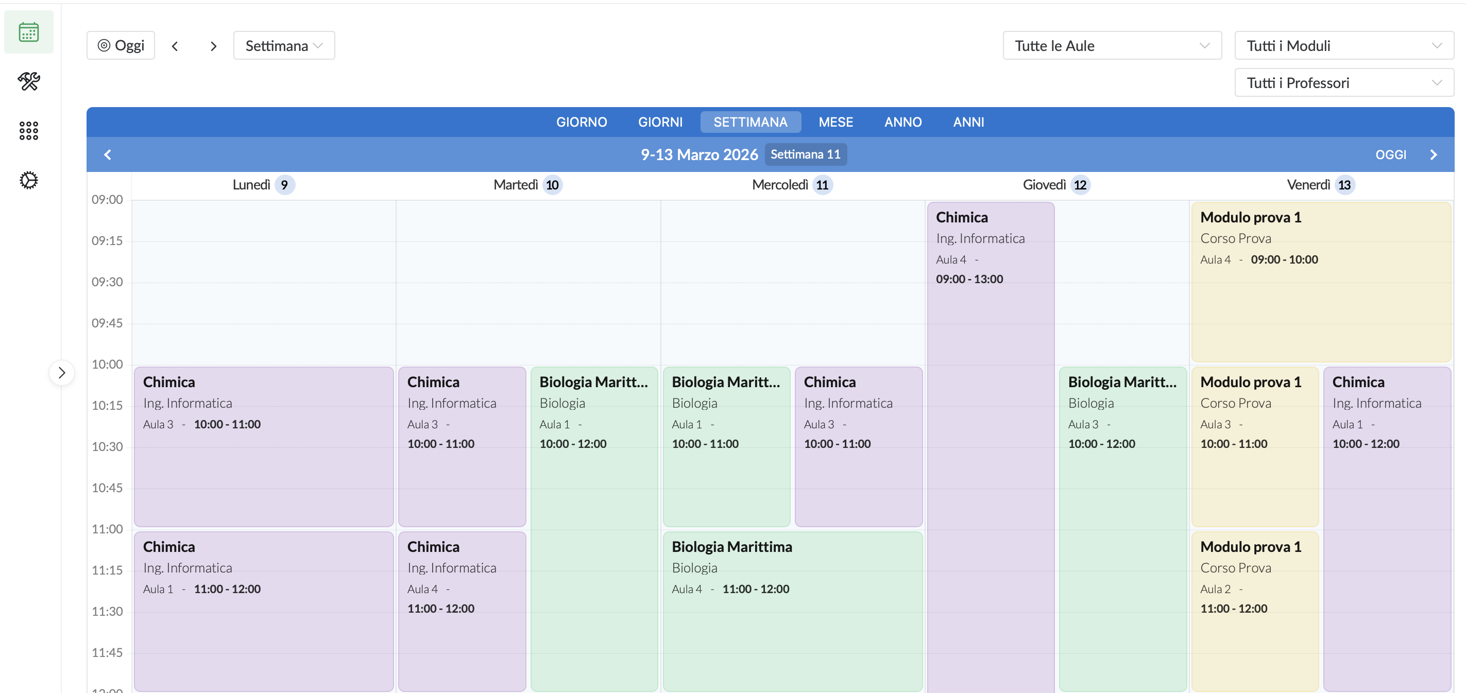Open Tuesday Chimica event Aula 3 10:00-11:00
Screen dimensions: 1466x693
[x=462, y=446]
